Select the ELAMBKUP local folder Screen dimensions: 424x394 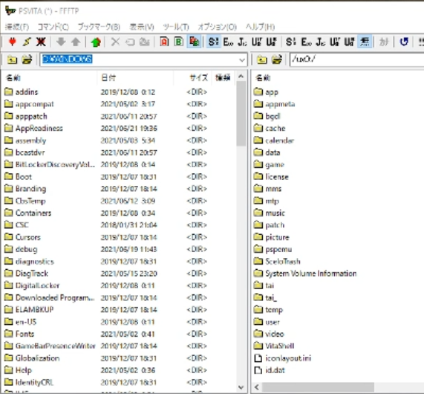pyautogui.click(x=29, y=310)
